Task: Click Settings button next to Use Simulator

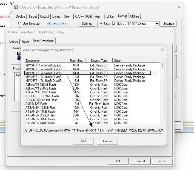Action: point(87,24)
